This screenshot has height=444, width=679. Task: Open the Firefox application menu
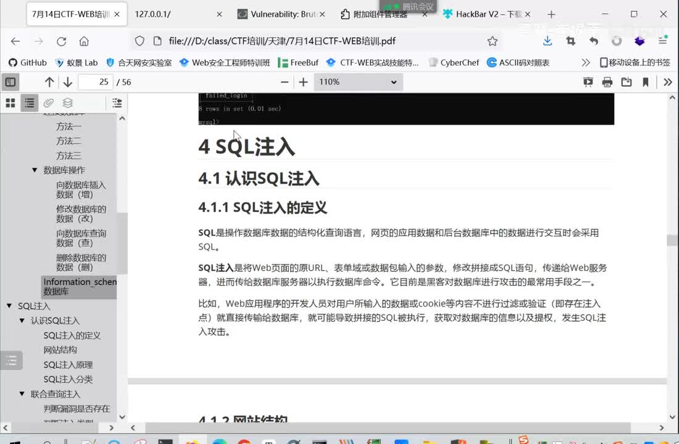coord(662,41)
